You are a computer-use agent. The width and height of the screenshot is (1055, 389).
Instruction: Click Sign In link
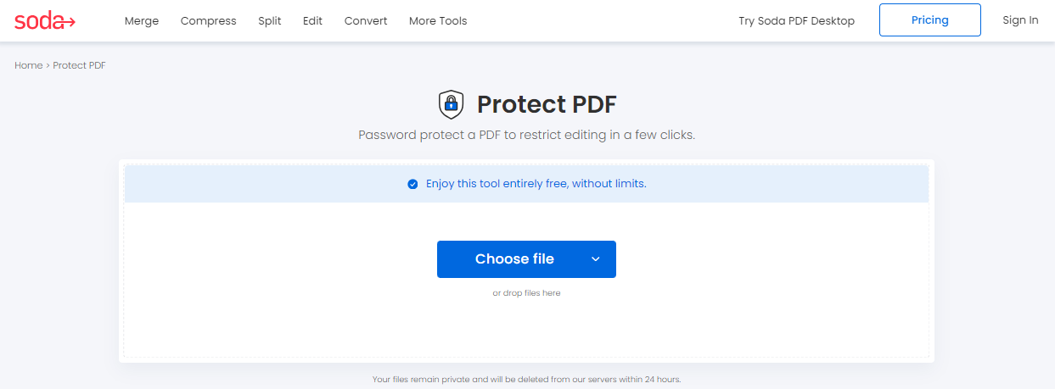[x=1020, y=20]
